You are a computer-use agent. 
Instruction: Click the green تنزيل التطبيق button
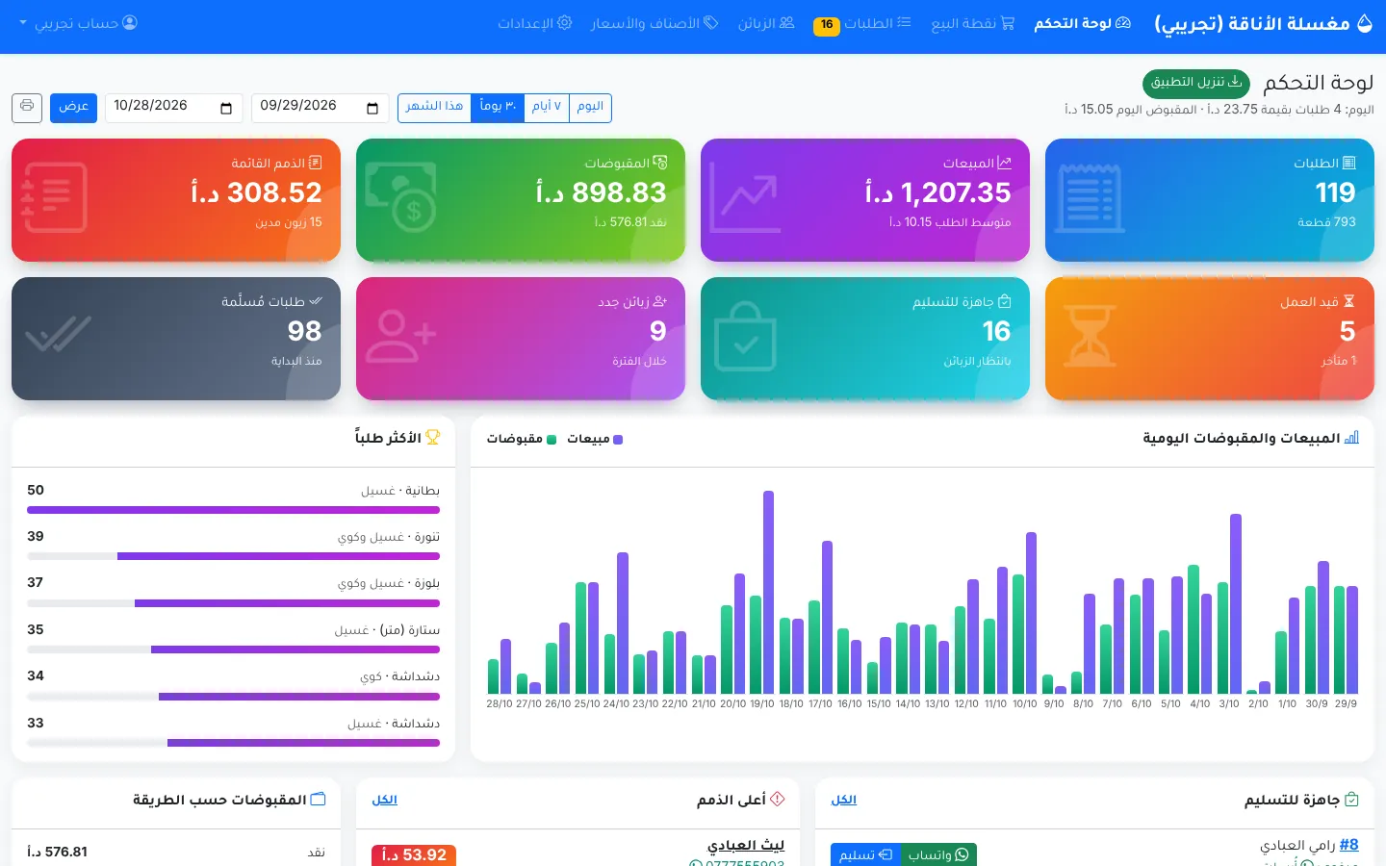point(1196,84)
